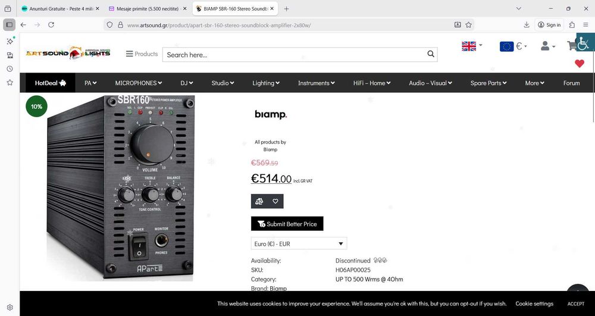
Task: Open the EU flag currency dropdown
Action: pos(513,46)
